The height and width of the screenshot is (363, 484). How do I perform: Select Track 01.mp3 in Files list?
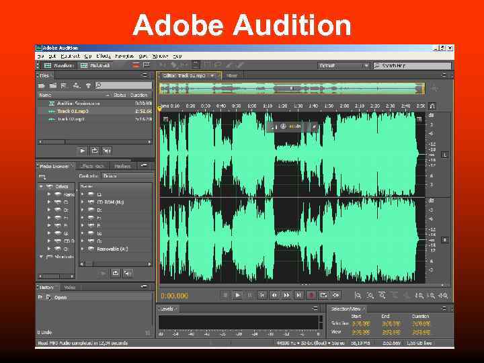tap(95, 111)
